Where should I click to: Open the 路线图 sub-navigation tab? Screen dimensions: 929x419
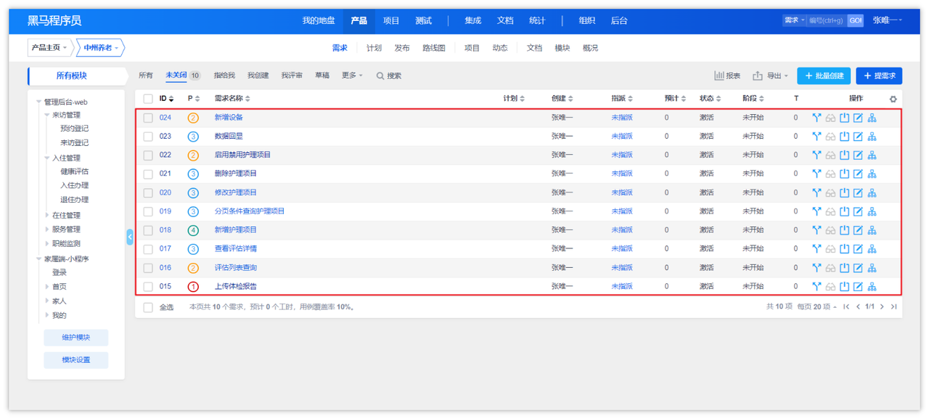(434, 48)
